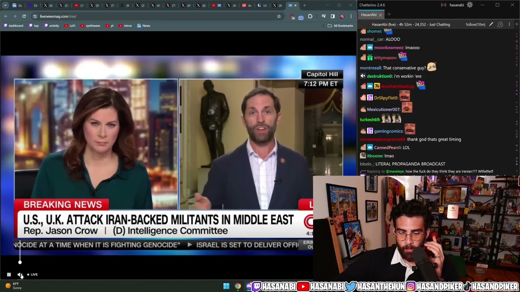Open the intros bookmark
520x292 pixels.
(125, 26)
